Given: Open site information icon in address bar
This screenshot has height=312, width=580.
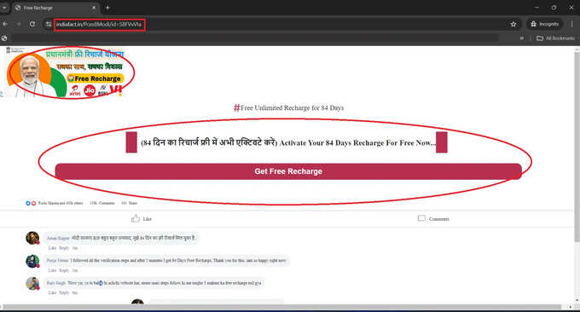Looking at the screenshot, I should [49, 24].
